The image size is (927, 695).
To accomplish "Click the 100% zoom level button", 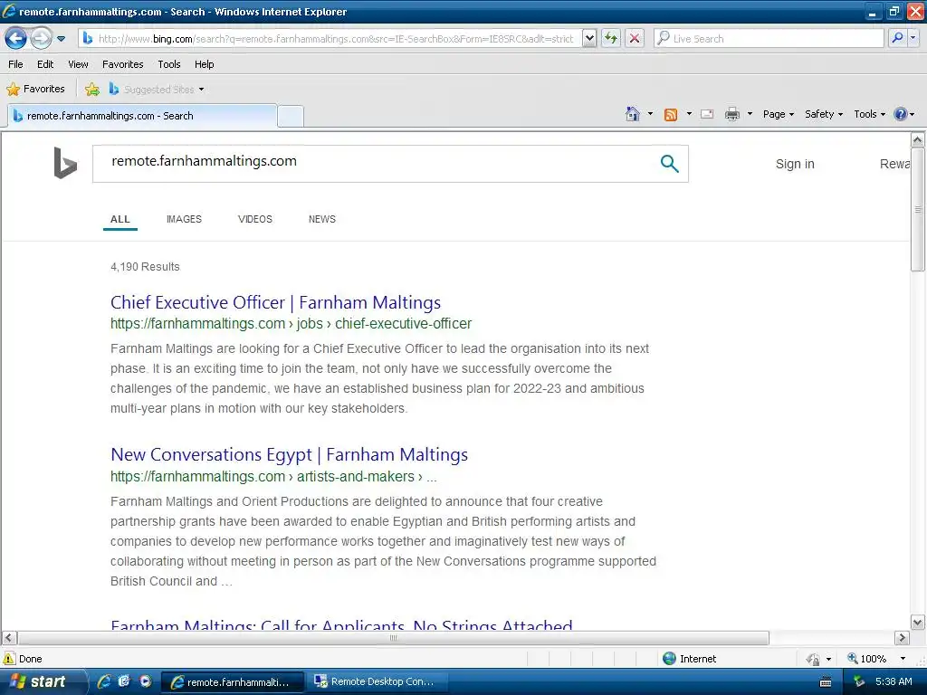I will pyautogui.click(x=866, y=659).
